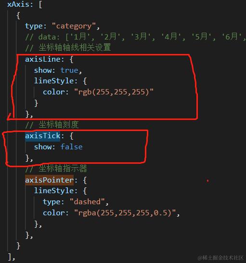The image size is (246, 263).
Task: Click the "rgb(255,255,255)" color string
Action: 114,92
